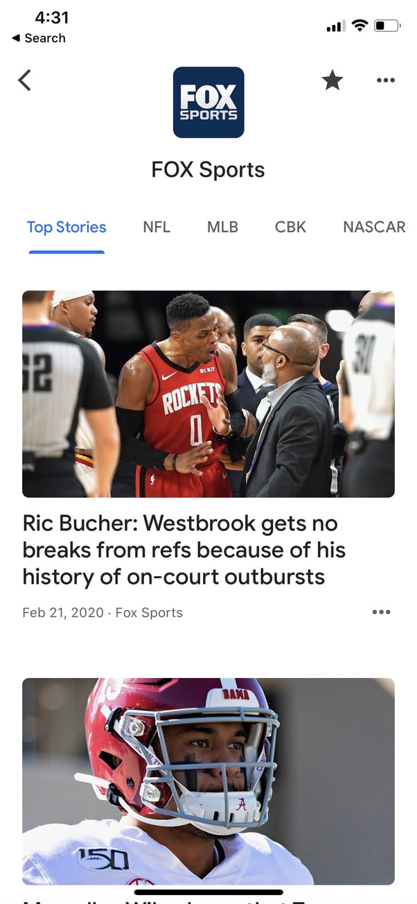Open the CBK tab

(x=290, y=227)
